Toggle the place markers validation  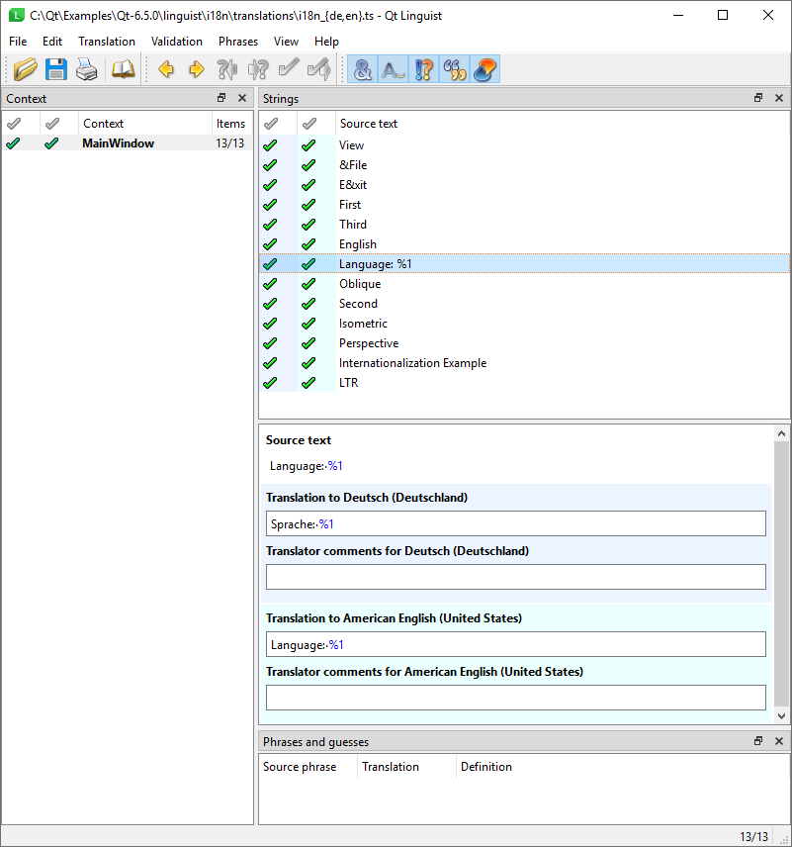tap(483, 69)
